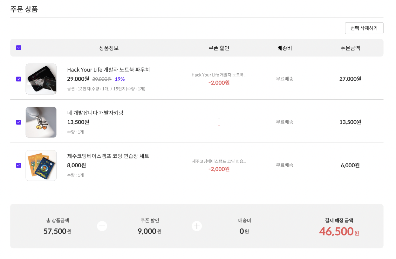The image size is (396, 259).
Task: Click the 배송비 column header
Action: click(x=284, y=48)
